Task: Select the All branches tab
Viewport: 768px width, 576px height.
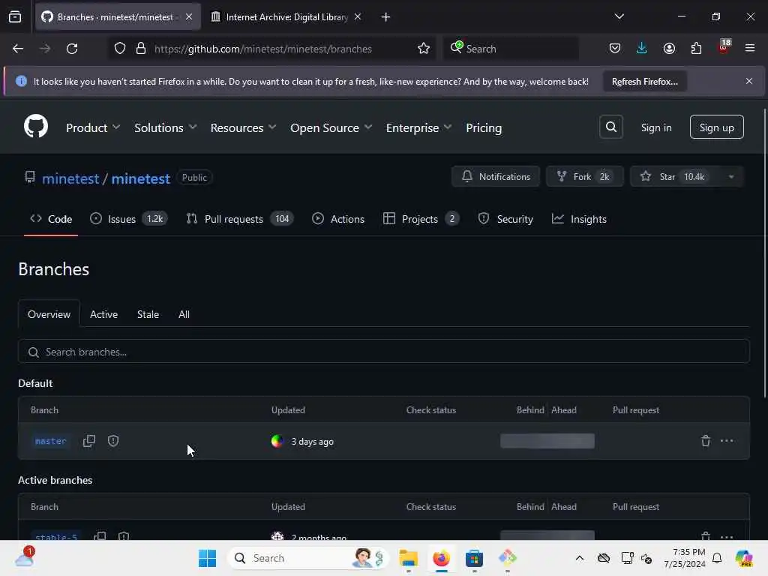Action: click(x=184, y=314)
